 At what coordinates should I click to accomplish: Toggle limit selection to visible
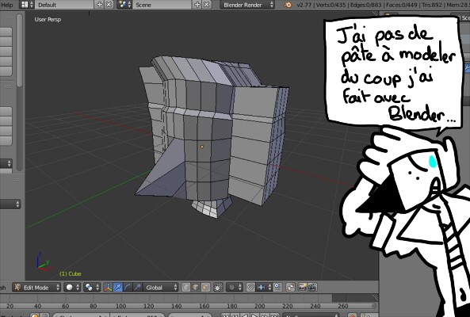point(218,288)
